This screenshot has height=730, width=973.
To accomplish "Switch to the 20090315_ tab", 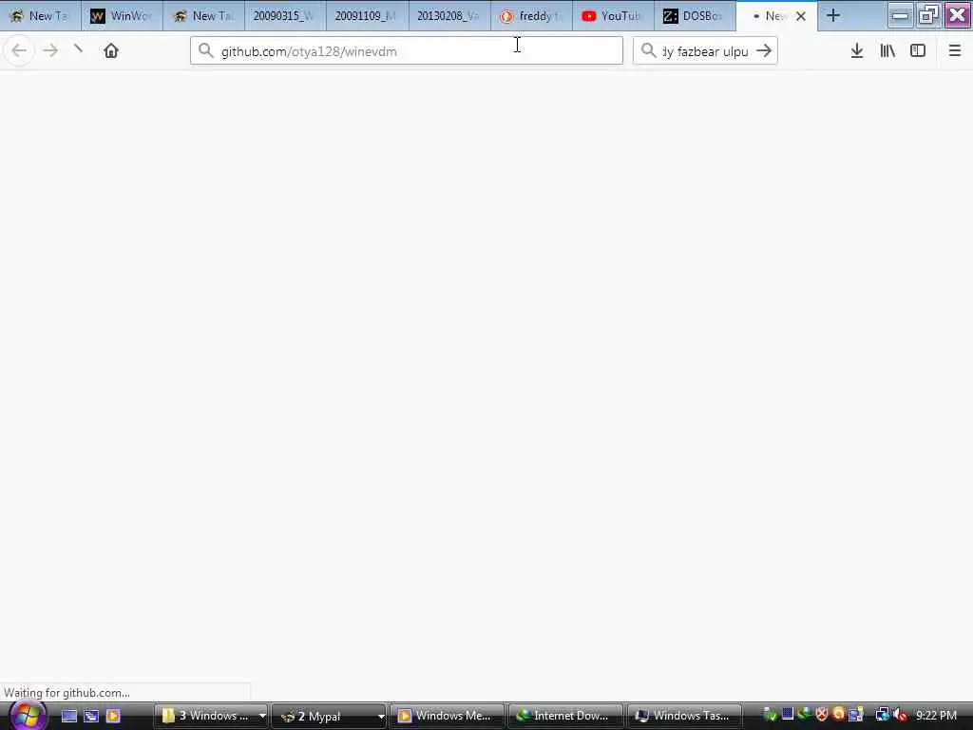I will (x=285, y=16).
